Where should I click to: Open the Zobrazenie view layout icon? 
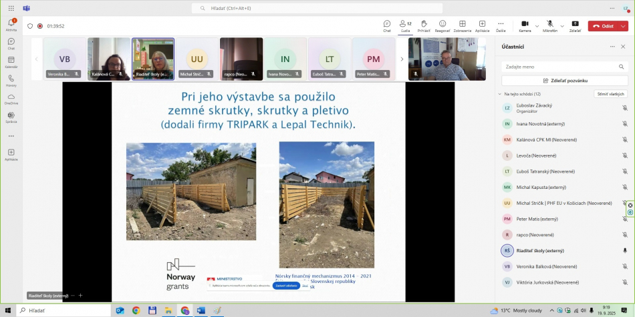point(462,25)
